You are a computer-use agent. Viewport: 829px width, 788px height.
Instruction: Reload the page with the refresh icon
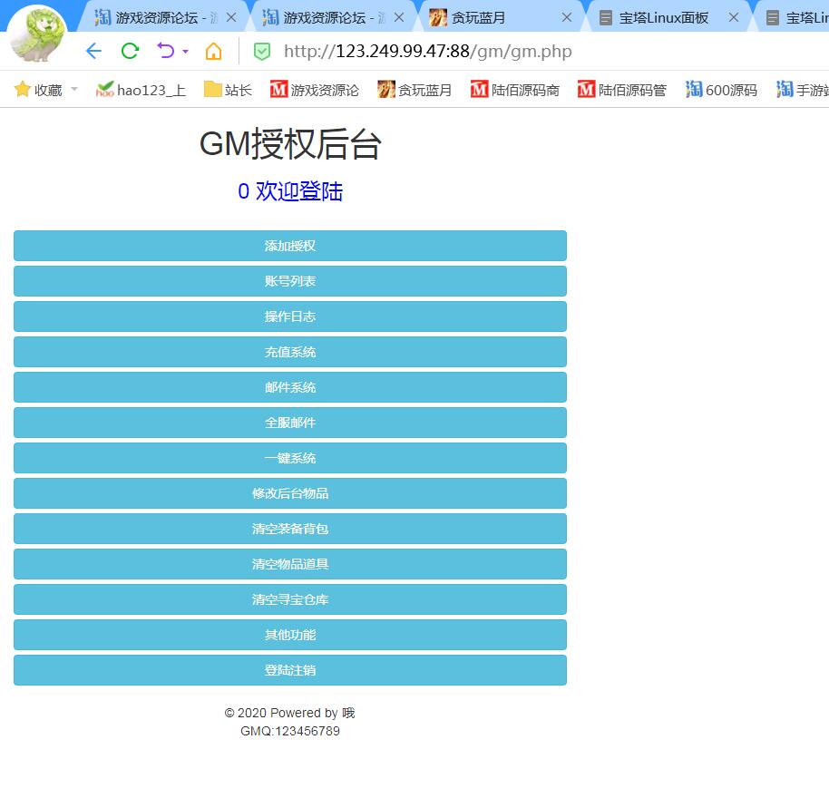click(x=130, y=51)
